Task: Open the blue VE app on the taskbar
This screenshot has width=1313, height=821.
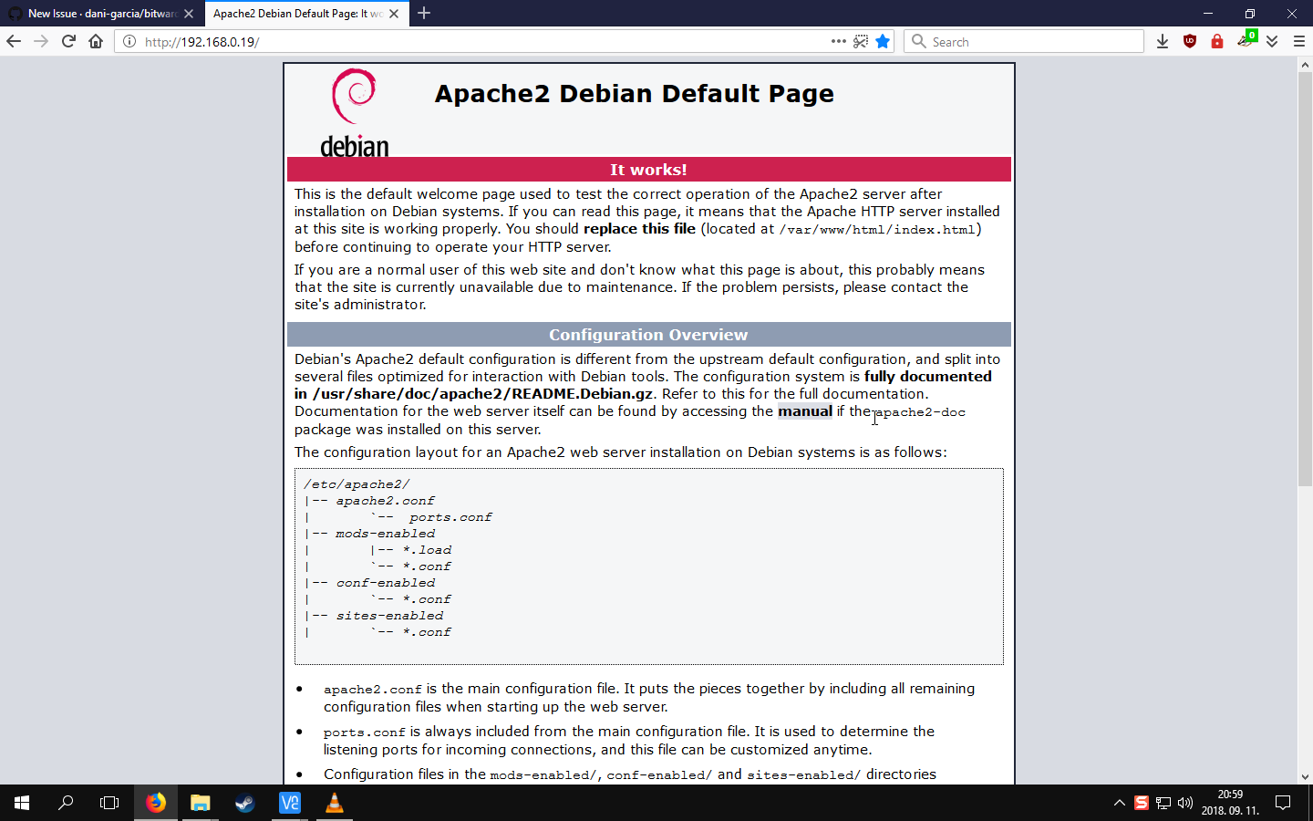Action: coord(290,803)
